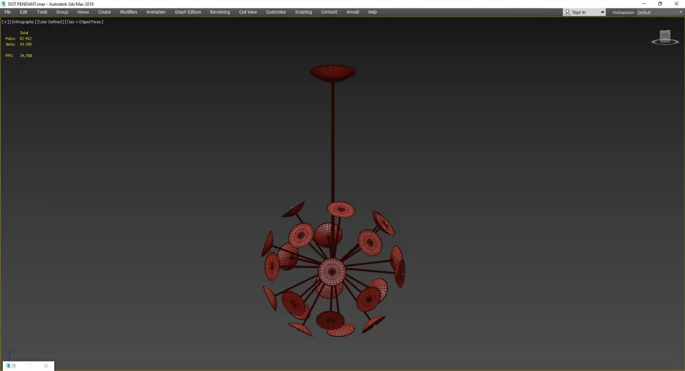685x371 pixels.
Task: Select the pendant chandelier ceiling canopy
Action: click(x=333, y=73)
